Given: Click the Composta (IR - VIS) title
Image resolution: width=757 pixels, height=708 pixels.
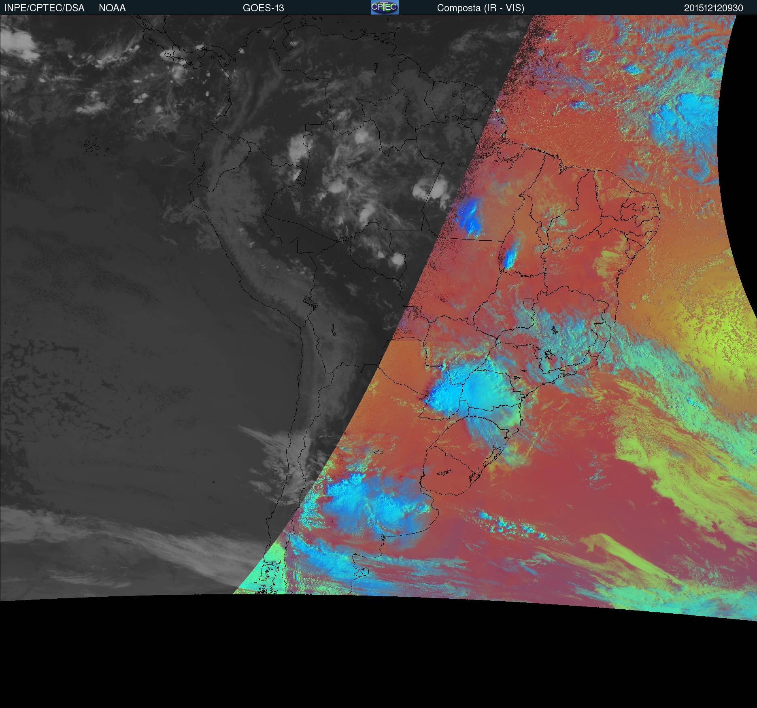Looking at the screenshot, I should pos(481,8).
